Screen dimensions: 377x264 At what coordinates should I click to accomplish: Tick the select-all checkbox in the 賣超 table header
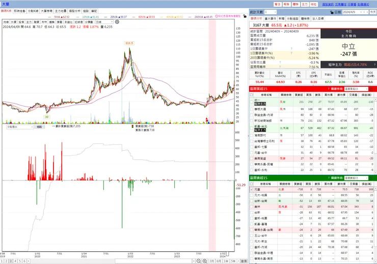252,184
